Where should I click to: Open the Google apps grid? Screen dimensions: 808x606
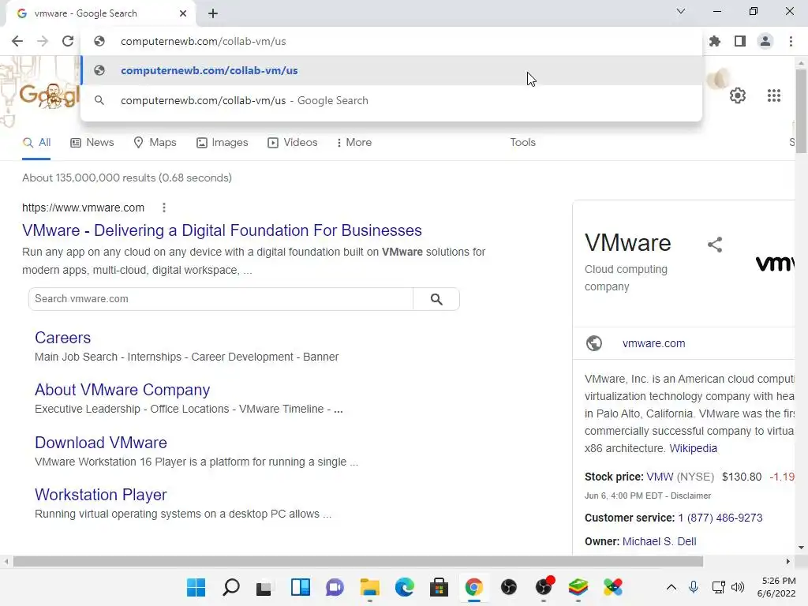pyautogui.click(x=774, y=95)
